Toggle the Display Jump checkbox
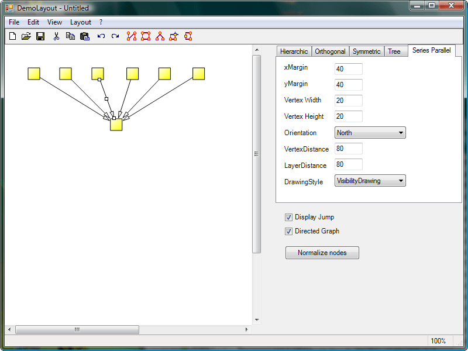468x351 pixels. click(288, 217)
